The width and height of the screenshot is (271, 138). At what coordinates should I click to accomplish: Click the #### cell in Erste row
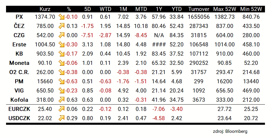[x=159, y=44]
